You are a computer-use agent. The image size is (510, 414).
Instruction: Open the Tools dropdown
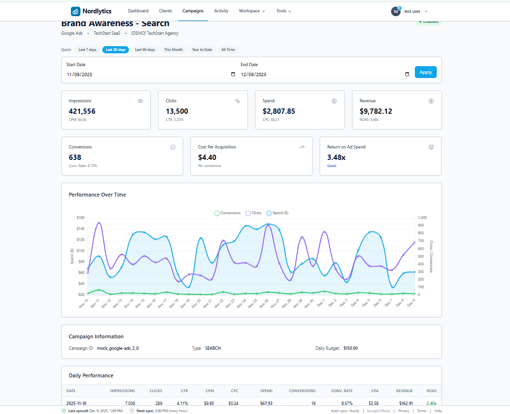tap(284, 11)
